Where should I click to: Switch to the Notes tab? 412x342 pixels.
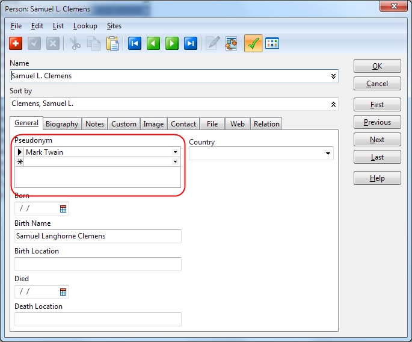(x=94, y=124)
